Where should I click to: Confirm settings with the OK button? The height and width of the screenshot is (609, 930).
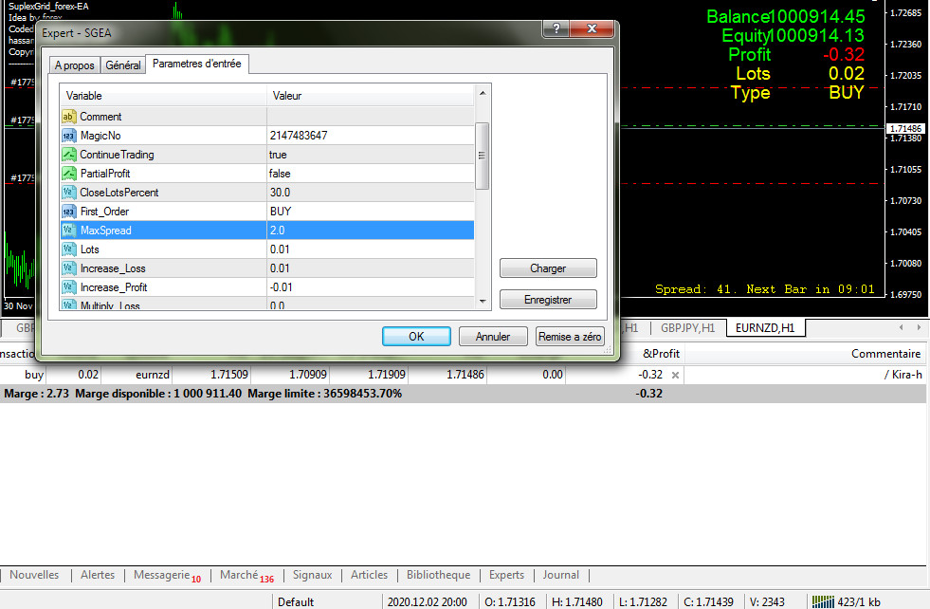[416, 337]
